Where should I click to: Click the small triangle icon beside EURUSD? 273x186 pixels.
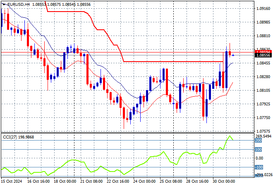4,3
